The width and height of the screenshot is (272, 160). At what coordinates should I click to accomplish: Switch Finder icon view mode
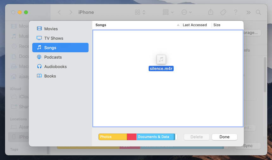point(137,12)
